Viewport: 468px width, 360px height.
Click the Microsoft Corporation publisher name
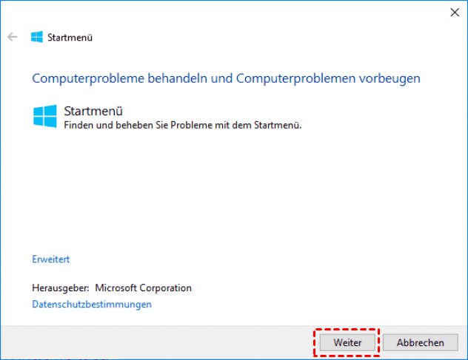144,288
